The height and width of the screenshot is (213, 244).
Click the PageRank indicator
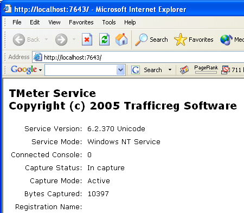[206, 69]
